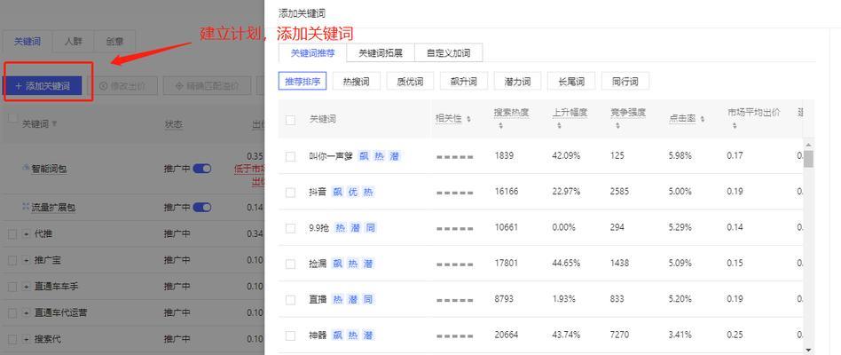Image resolution: width=841 pixels, height=355 pixels.
Task: Select the 推荐排序 filter
Action: click(303, 82)
